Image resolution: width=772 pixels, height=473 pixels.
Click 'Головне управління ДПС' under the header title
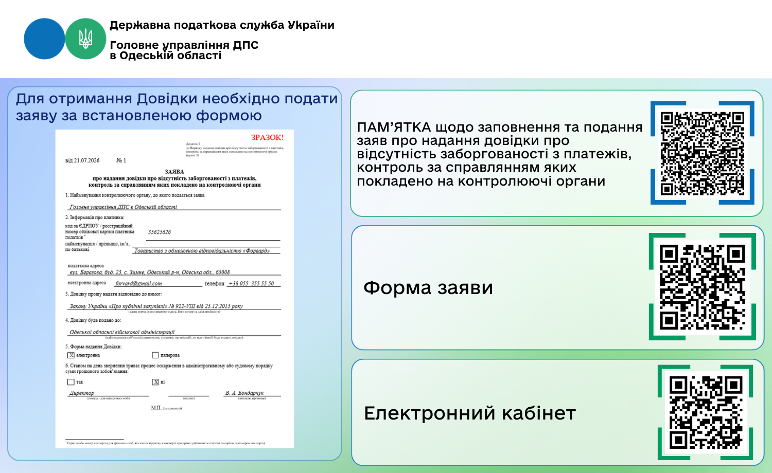tap(184, 45)
